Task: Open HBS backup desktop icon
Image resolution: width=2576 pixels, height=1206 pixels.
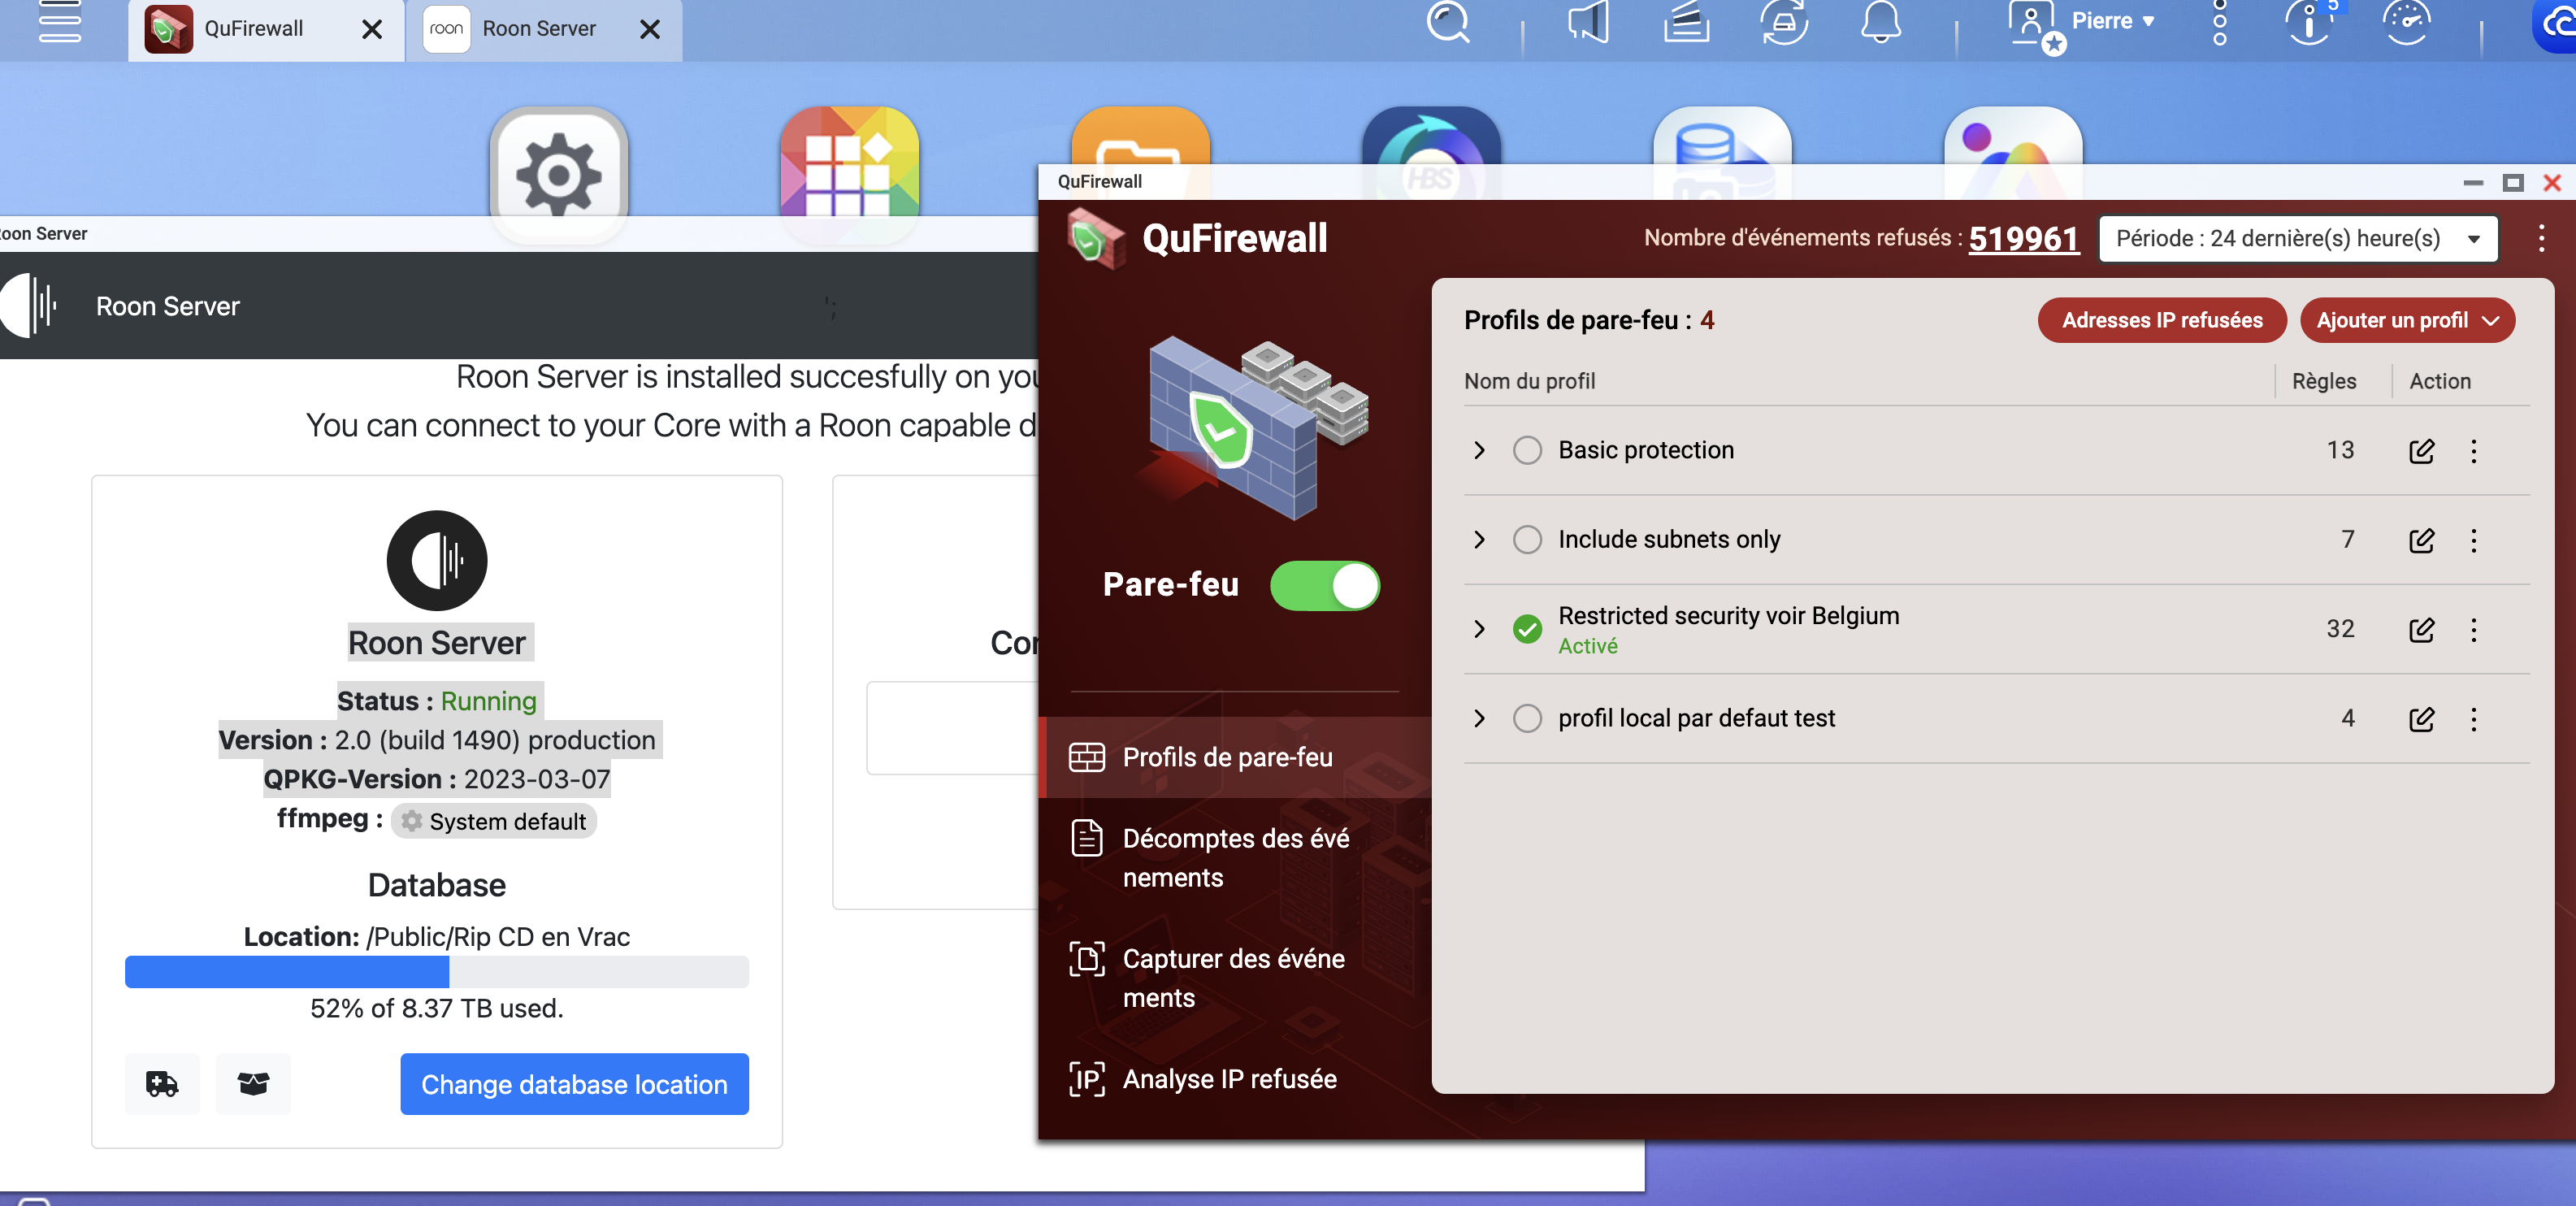Action: point(1431,136)
